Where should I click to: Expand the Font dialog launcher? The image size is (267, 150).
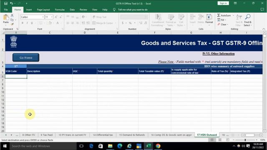coord(62,29)
